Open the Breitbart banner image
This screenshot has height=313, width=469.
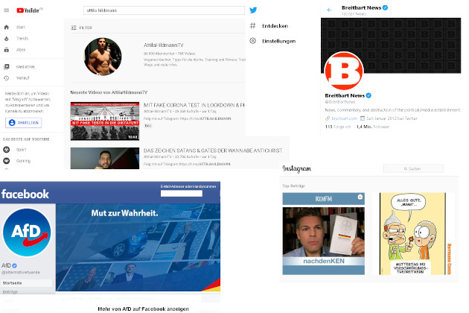[x=391, y=45]
